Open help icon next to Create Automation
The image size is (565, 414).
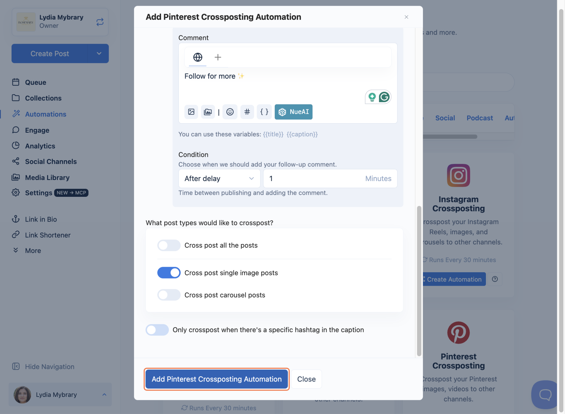pos(495,279)
